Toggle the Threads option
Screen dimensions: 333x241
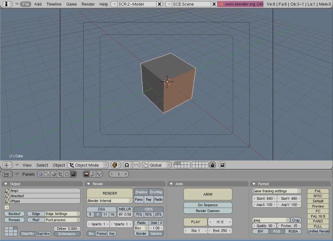click(x=14, y=220)
